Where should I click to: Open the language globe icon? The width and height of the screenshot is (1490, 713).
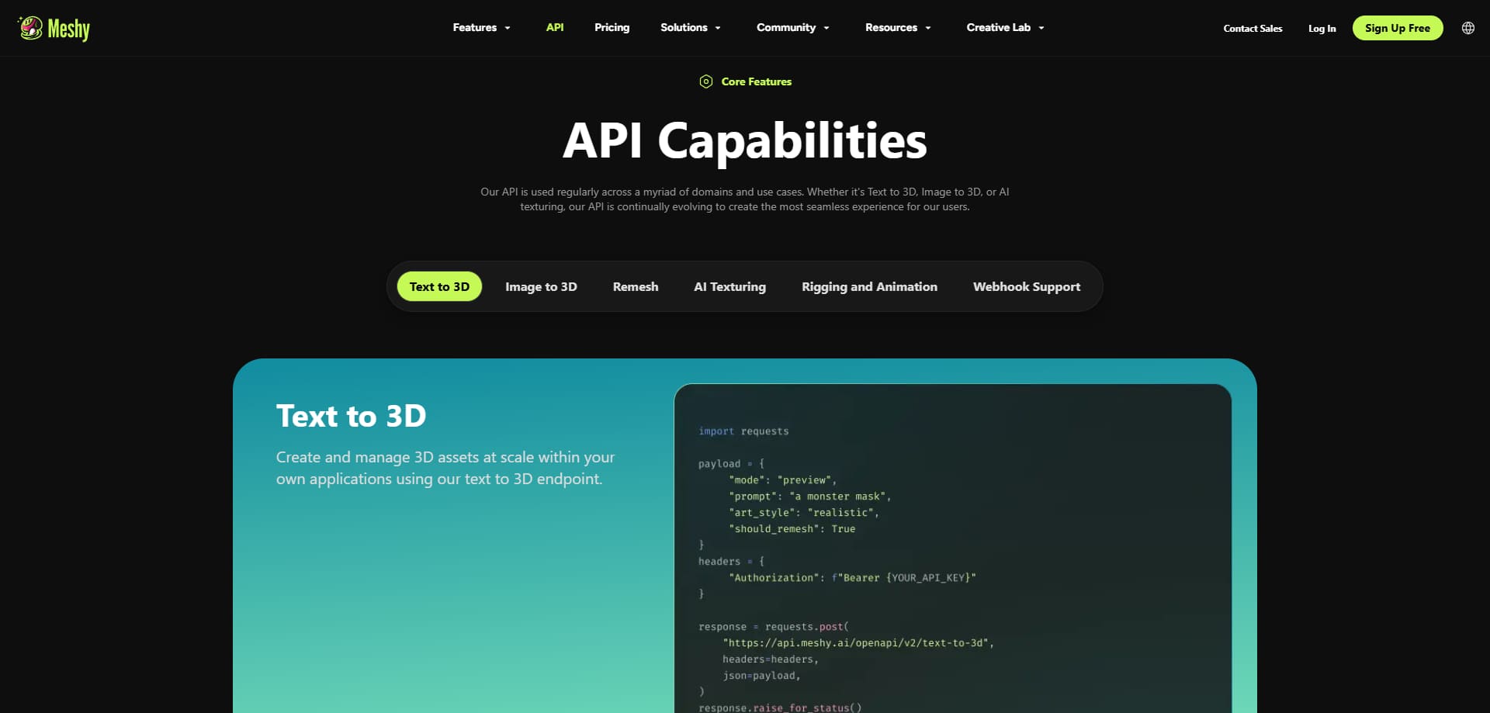tap(1468, 28)
